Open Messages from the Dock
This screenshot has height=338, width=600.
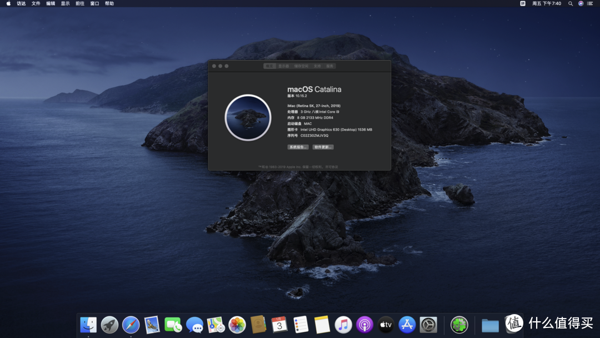tap(195, 325)
